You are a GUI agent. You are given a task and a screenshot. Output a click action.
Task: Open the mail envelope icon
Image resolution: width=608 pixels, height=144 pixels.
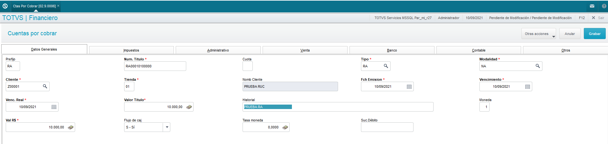point(592,6)
